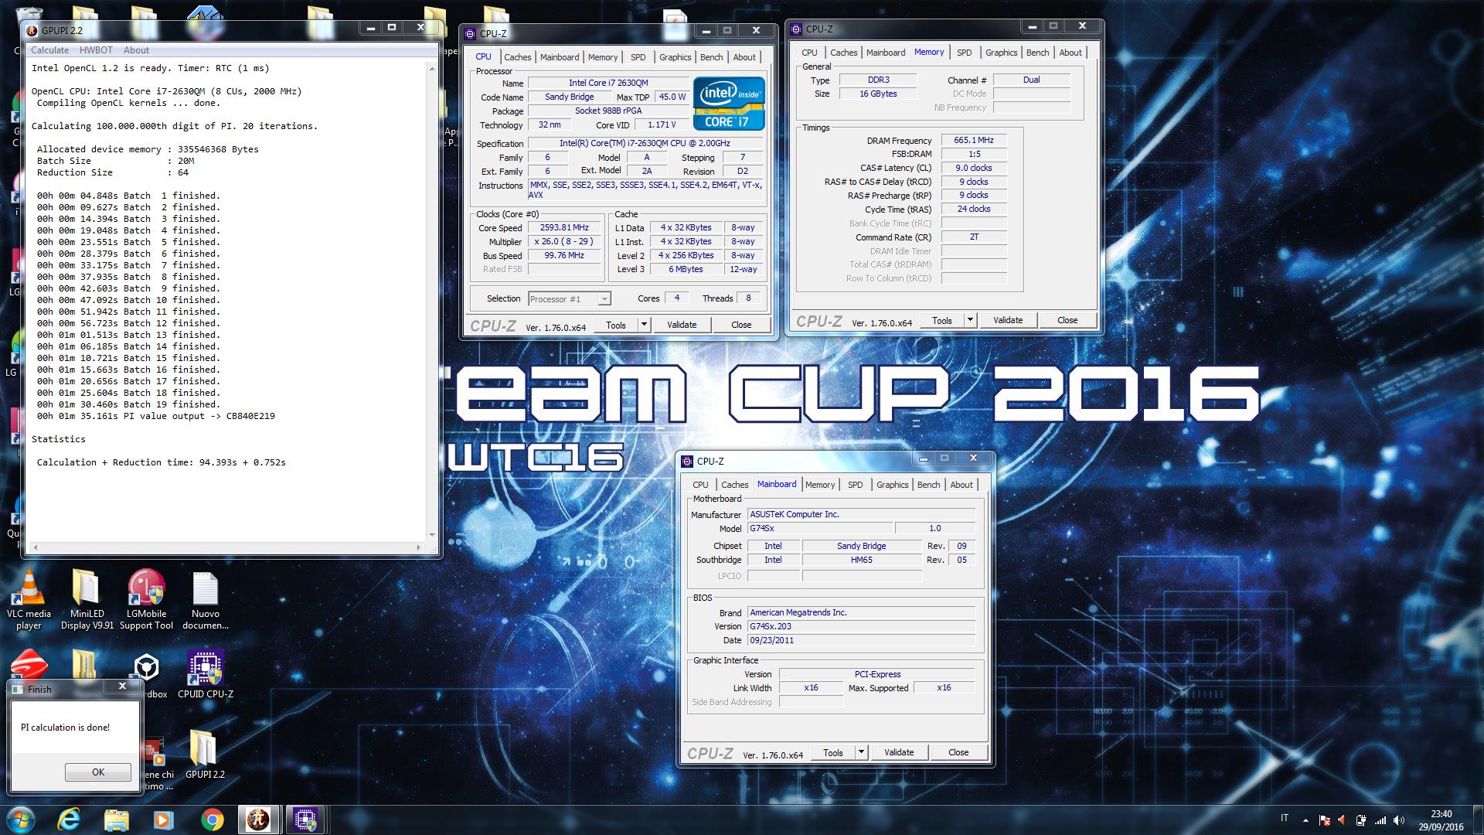Show hidden tray icons arrow
This screenshot has width=1484, height=835.
pyautogui.click(x=1305, y=820)
